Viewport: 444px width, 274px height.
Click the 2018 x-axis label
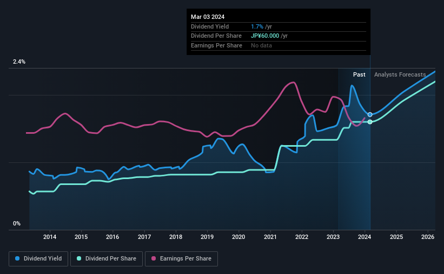pos(176,237)
